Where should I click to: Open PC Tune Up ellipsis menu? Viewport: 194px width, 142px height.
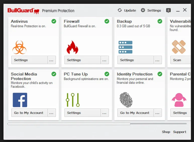tap(105, 113)
